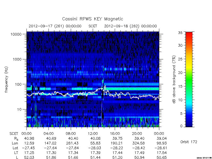Click the 16:00 time axis label
Image resolution: width=212 pixels, height=159 pixels.
click(x=115, y=134)
